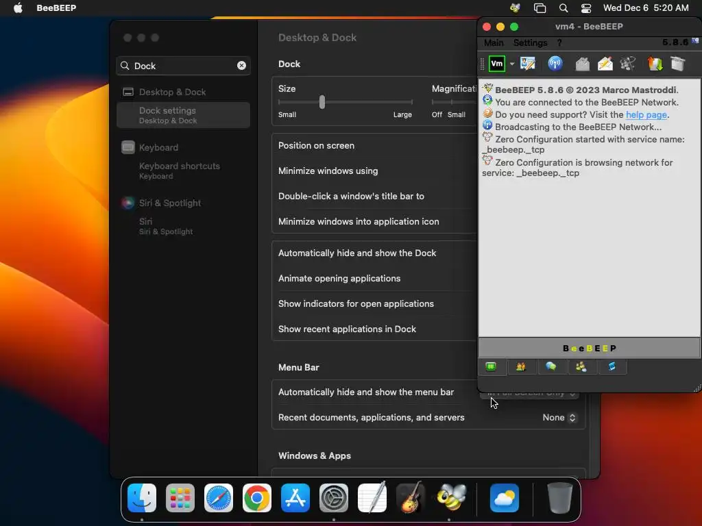Viewport: 702px width, 526px height.
Task: Click the Magnification slider track
Action: pyautogui.click(x=454, y=102)
